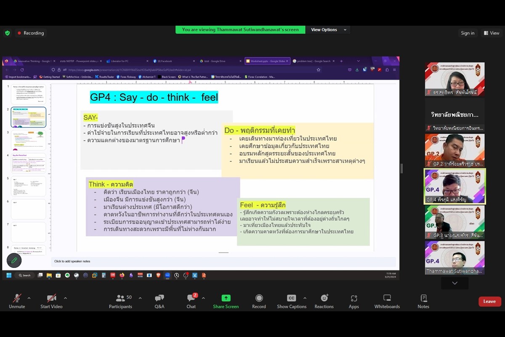Toggle Show Captions

[x=291, y=301]
